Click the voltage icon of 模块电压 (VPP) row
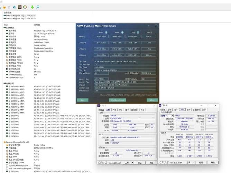Viewport: 231px width, 173px height. [7, 66]
